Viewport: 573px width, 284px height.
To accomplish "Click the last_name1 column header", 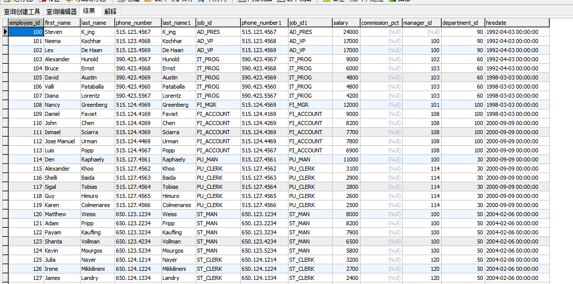I will click(178, 23).
